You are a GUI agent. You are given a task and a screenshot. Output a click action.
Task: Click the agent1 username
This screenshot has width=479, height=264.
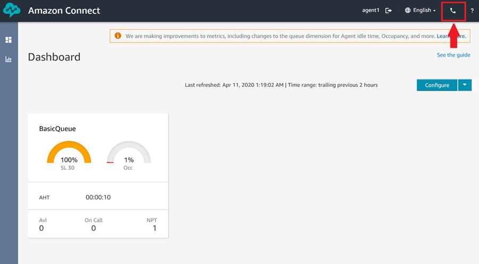[x=370, y=11]
